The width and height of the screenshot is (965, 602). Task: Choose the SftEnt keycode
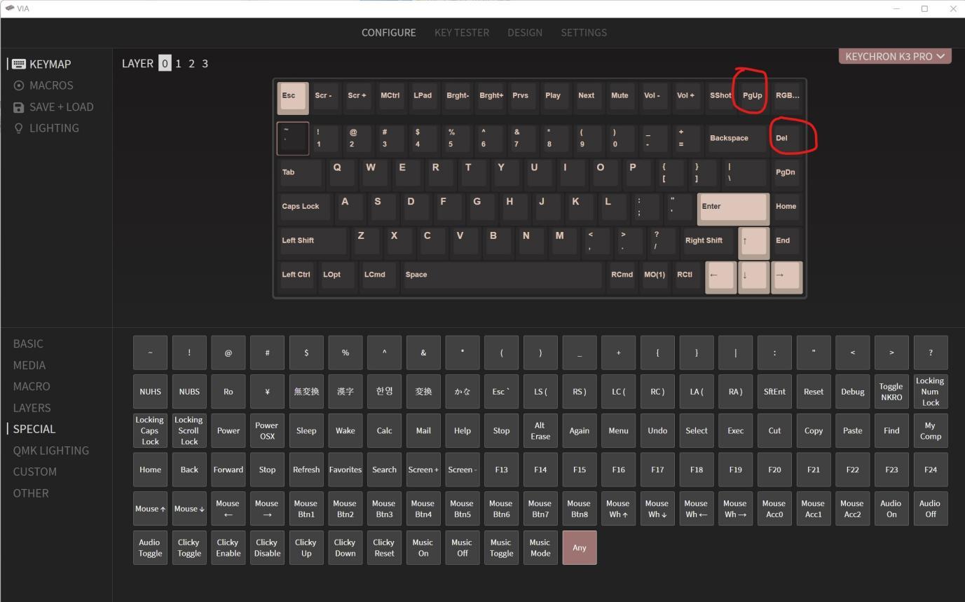point(774,392)
